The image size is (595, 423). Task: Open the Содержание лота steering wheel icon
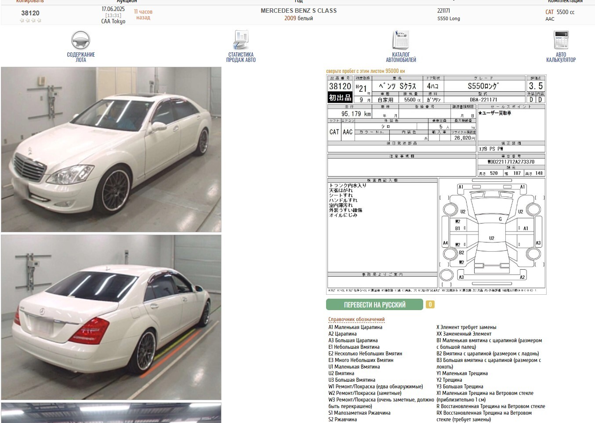pos(81,40)
